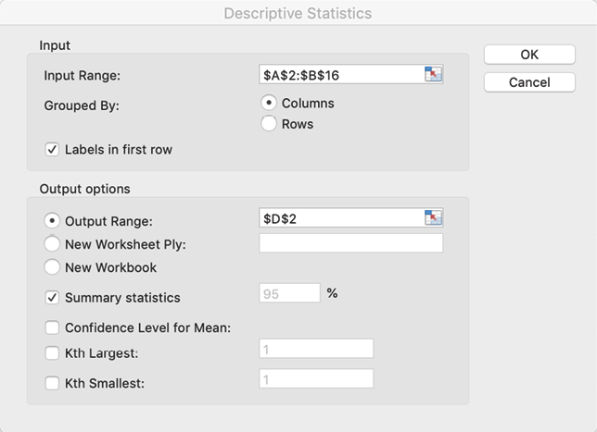The width and height of the screenshot is (597, 432).
Task: Enable Confidence Level for Mean
Action: pyautogui.click(x=52, y=327)
